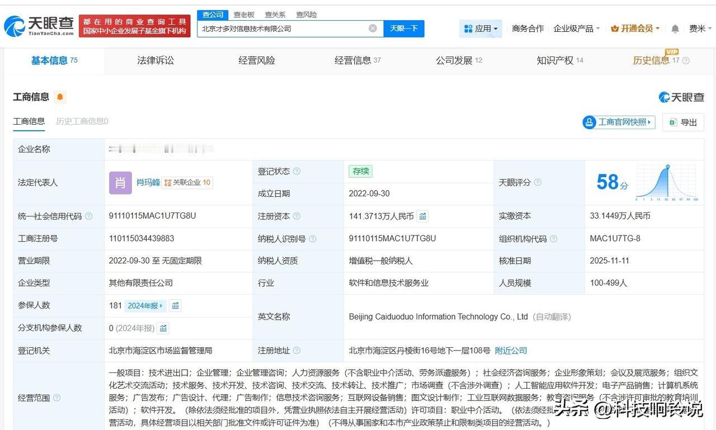Click the 工商注册号 value 110115034439883
716x430 pixels.
[x=142, y=239]
